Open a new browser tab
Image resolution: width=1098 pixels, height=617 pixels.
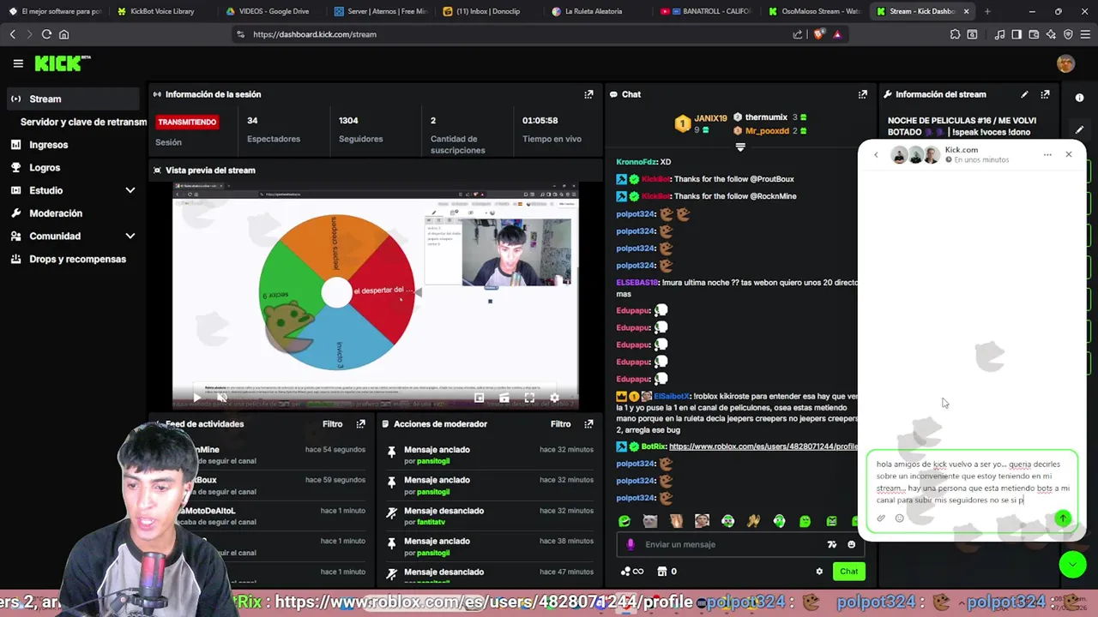987,11
